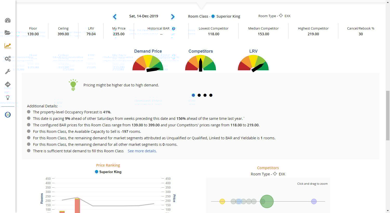This screenshot has width=390, height=213.
Task: Toggle the Superior King legend in Price Ranking
Action: (108, 172)
